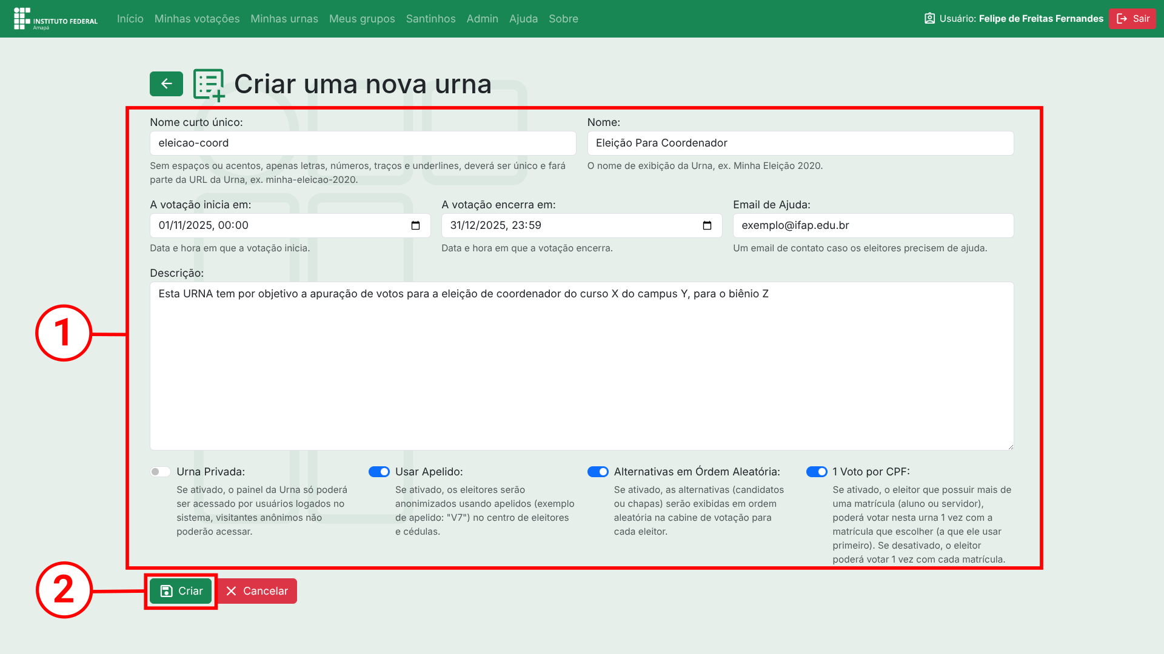The height and width of the screenshot is (654, 1164).
Task: Click inside the Descrição text area
Action: 581,366
